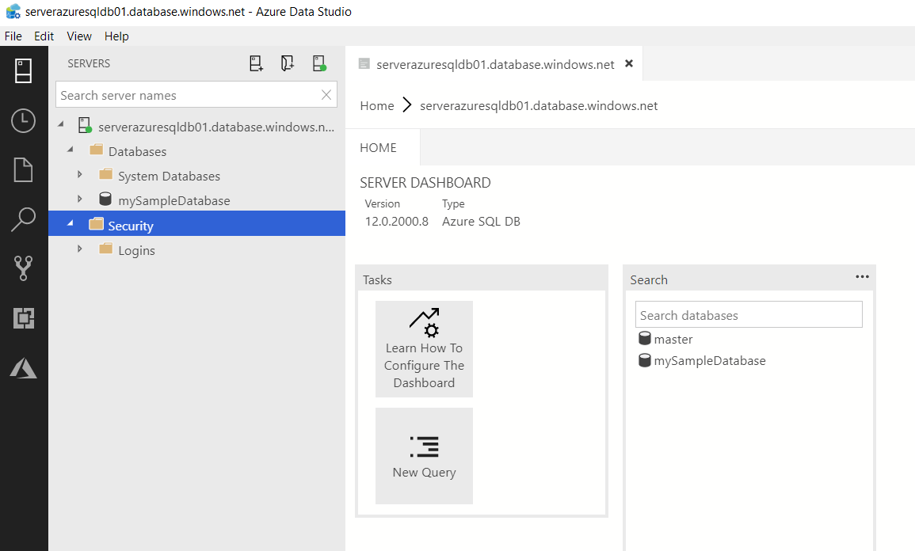Screen dimensions: 915x551
Task: Expand the Logins folder
Action: pos(80,249)
